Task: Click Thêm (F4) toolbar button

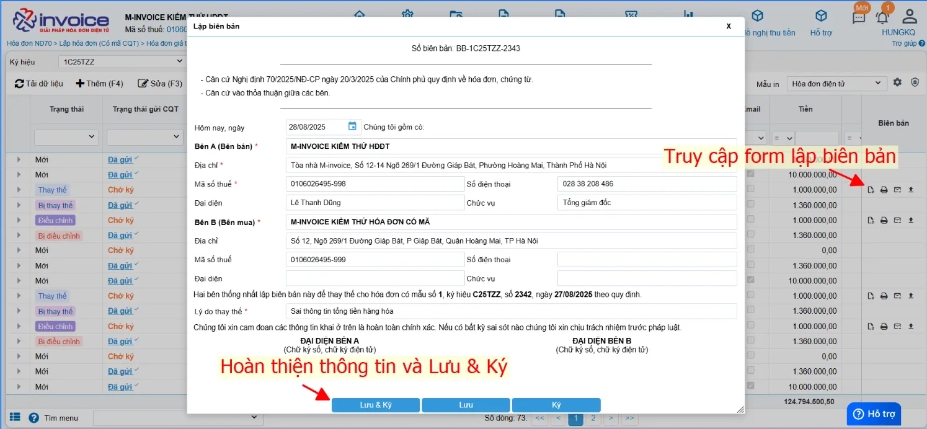Action: pyautogui.click(x=99, y=84)
